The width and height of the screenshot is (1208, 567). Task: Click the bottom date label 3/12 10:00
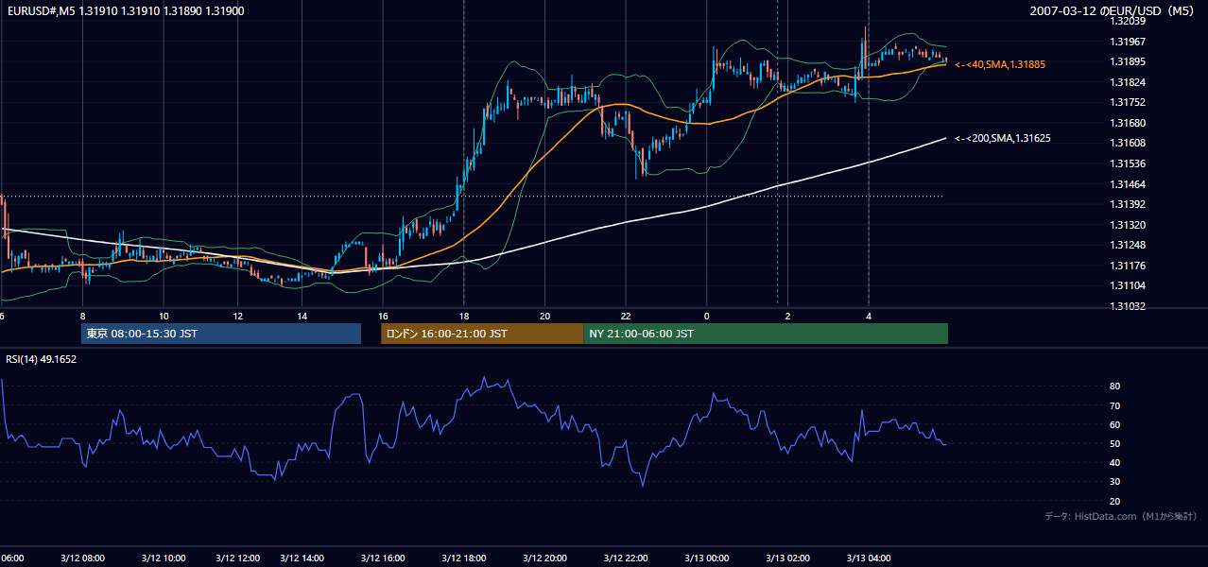164,558
